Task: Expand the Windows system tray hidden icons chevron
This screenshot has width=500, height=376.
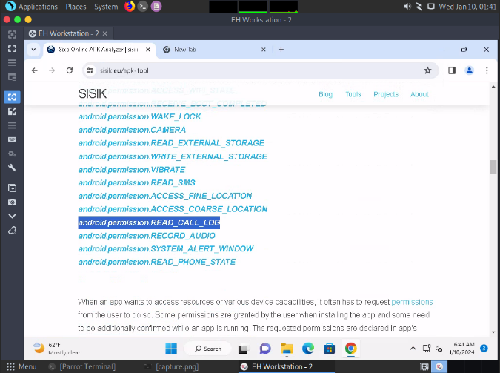Action: click(413, 349)
